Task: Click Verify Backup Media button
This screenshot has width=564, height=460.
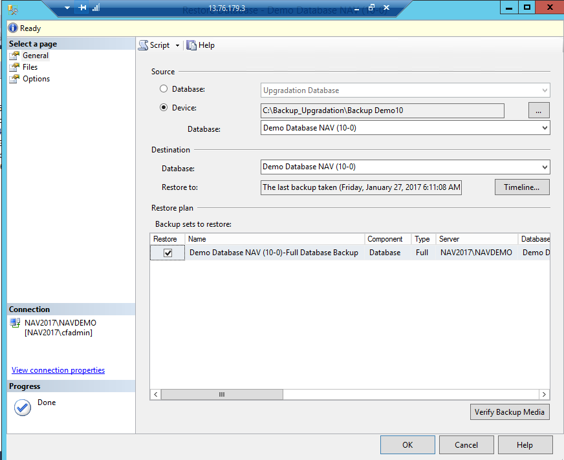Action: (x=510, y=412)
